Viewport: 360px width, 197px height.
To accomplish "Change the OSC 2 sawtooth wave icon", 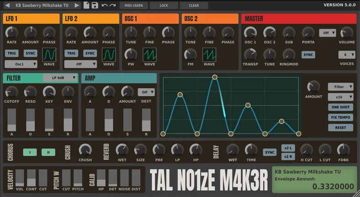I will pyautogui.click(x=209, y=55).
